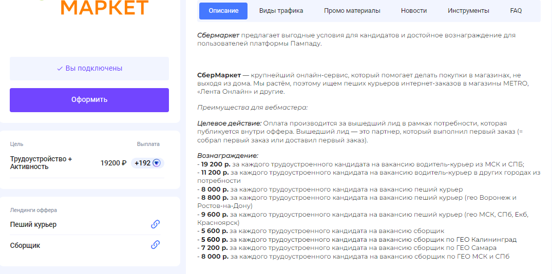Select the Трудоустройство + Активность goal text

tap(41, 163)
